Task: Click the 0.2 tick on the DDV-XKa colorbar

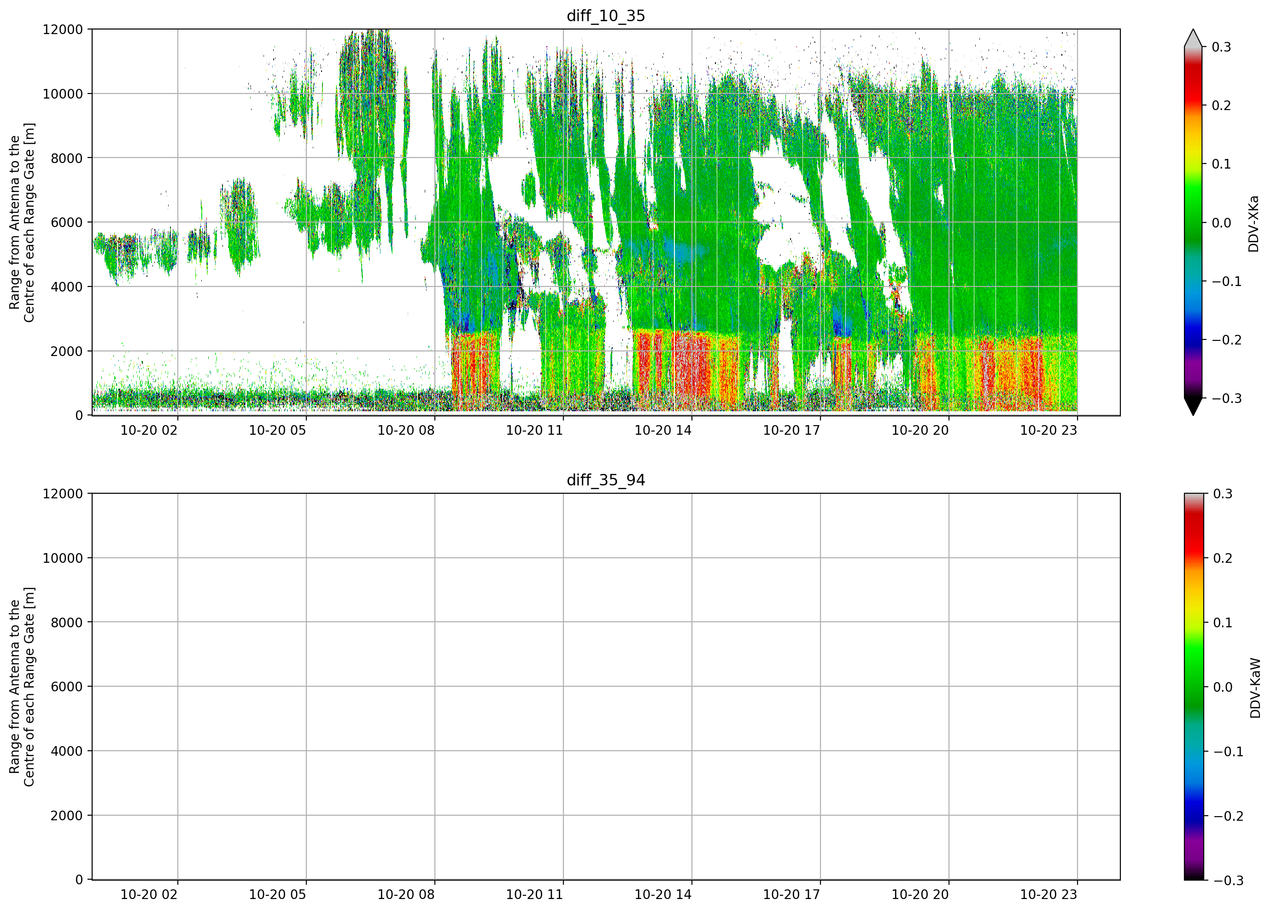Action: click(1221, 105)
